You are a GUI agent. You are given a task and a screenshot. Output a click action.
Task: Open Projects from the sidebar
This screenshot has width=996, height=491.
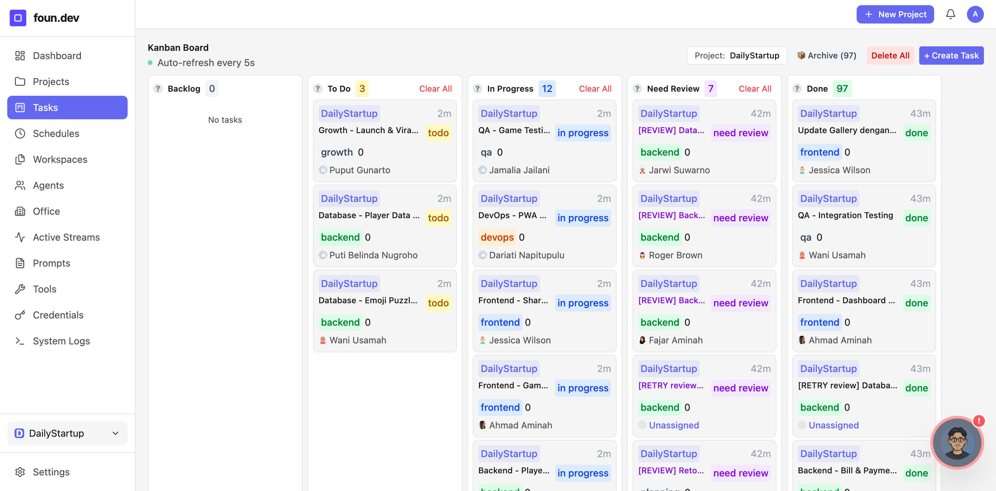pos(67,82)
